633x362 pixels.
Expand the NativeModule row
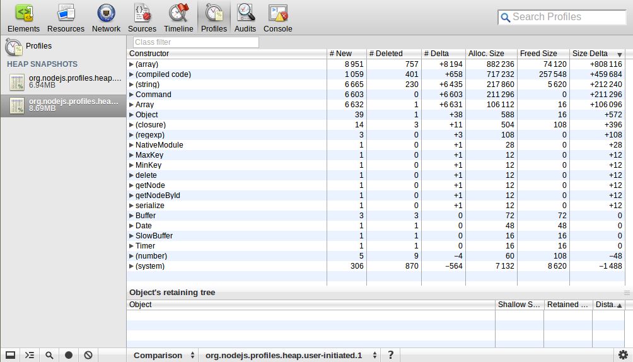(131, 145)
